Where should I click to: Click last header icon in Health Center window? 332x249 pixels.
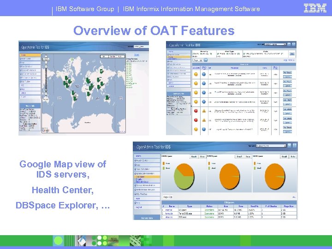(294, 44)
